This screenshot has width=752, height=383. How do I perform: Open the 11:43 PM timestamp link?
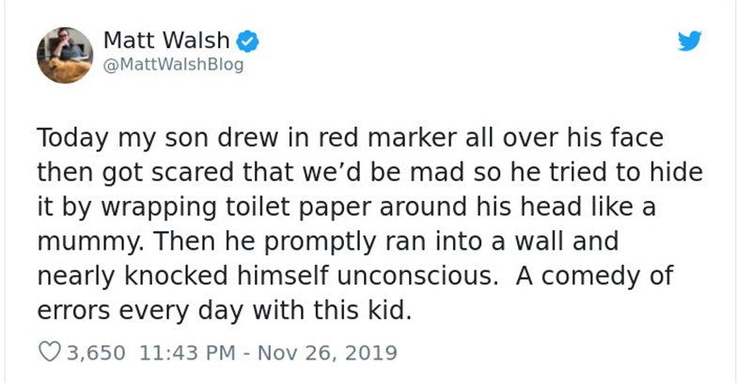(x=187, y=353)
